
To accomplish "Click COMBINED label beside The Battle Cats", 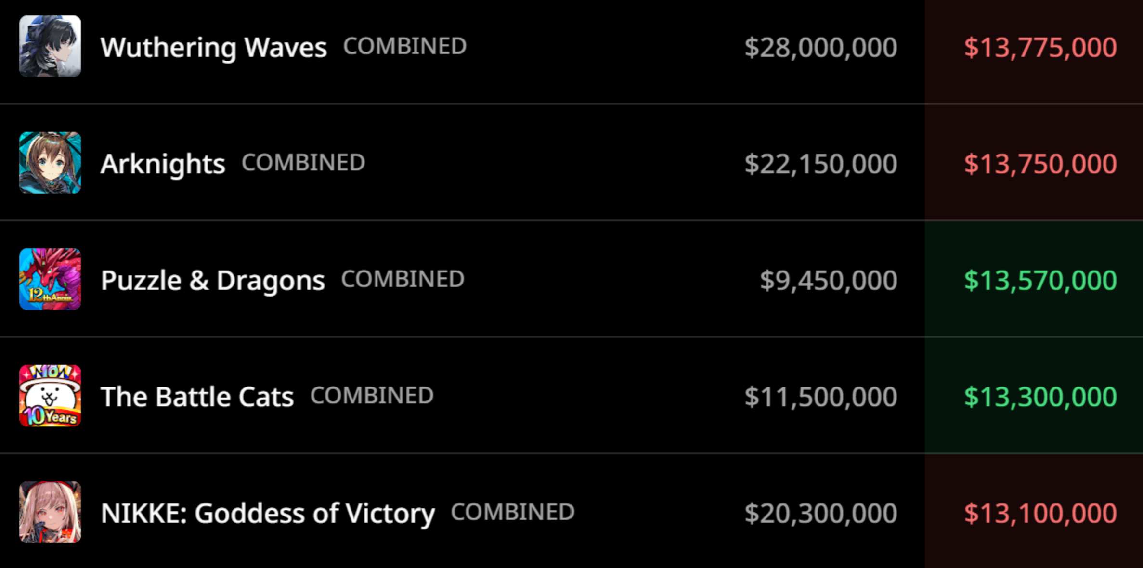I will point(372,396).
